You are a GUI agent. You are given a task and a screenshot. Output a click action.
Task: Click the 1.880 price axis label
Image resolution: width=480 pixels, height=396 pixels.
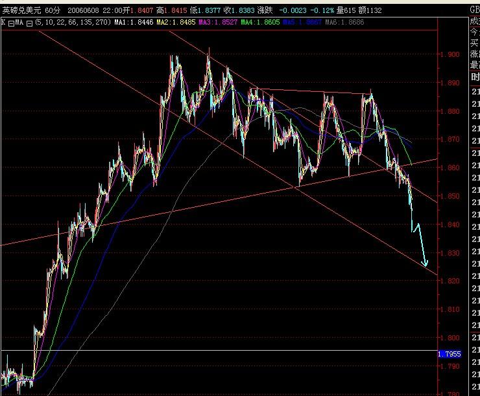[450, 111]
